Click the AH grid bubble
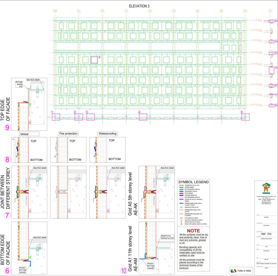The height and width of the screenshot is (276, 278). point(150,11)
